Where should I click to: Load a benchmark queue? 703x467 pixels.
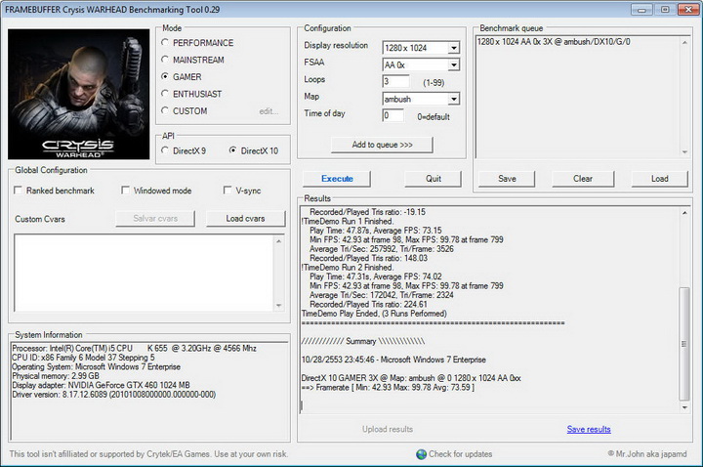pyautogui.click(x=659, y=179)
